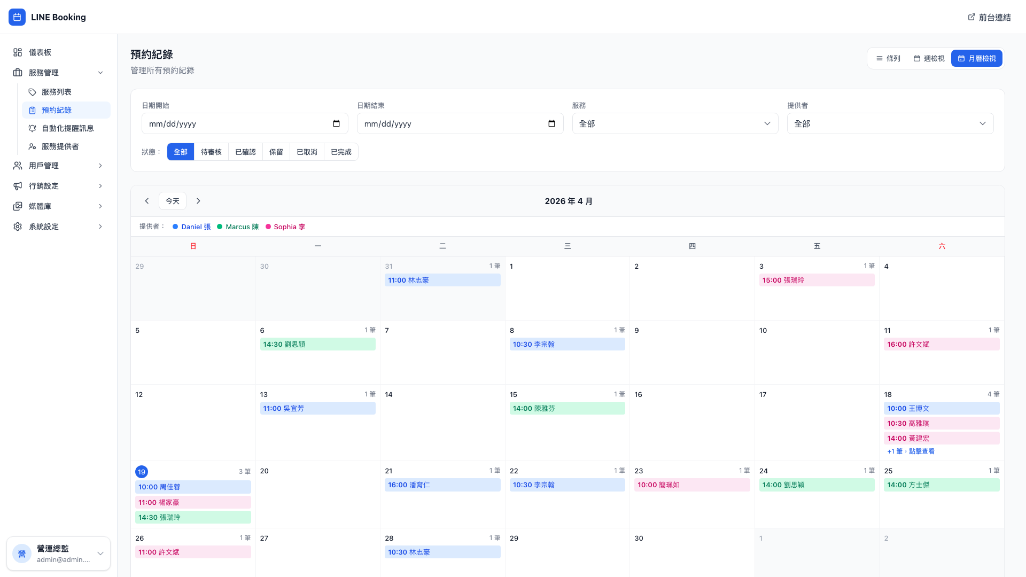Open the 10:00 周佳蓉 booking event

pyautogui.click(x=193, y=487)
